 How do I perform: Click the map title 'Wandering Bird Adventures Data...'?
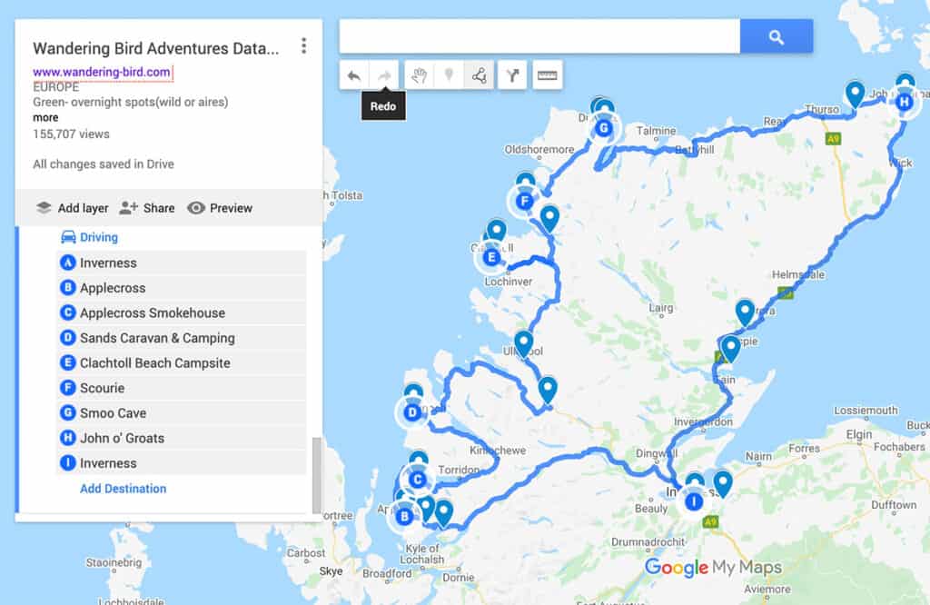[156, 49]
